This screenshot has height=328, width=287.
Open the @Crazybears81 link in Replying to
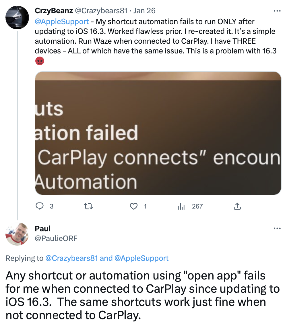71,258
